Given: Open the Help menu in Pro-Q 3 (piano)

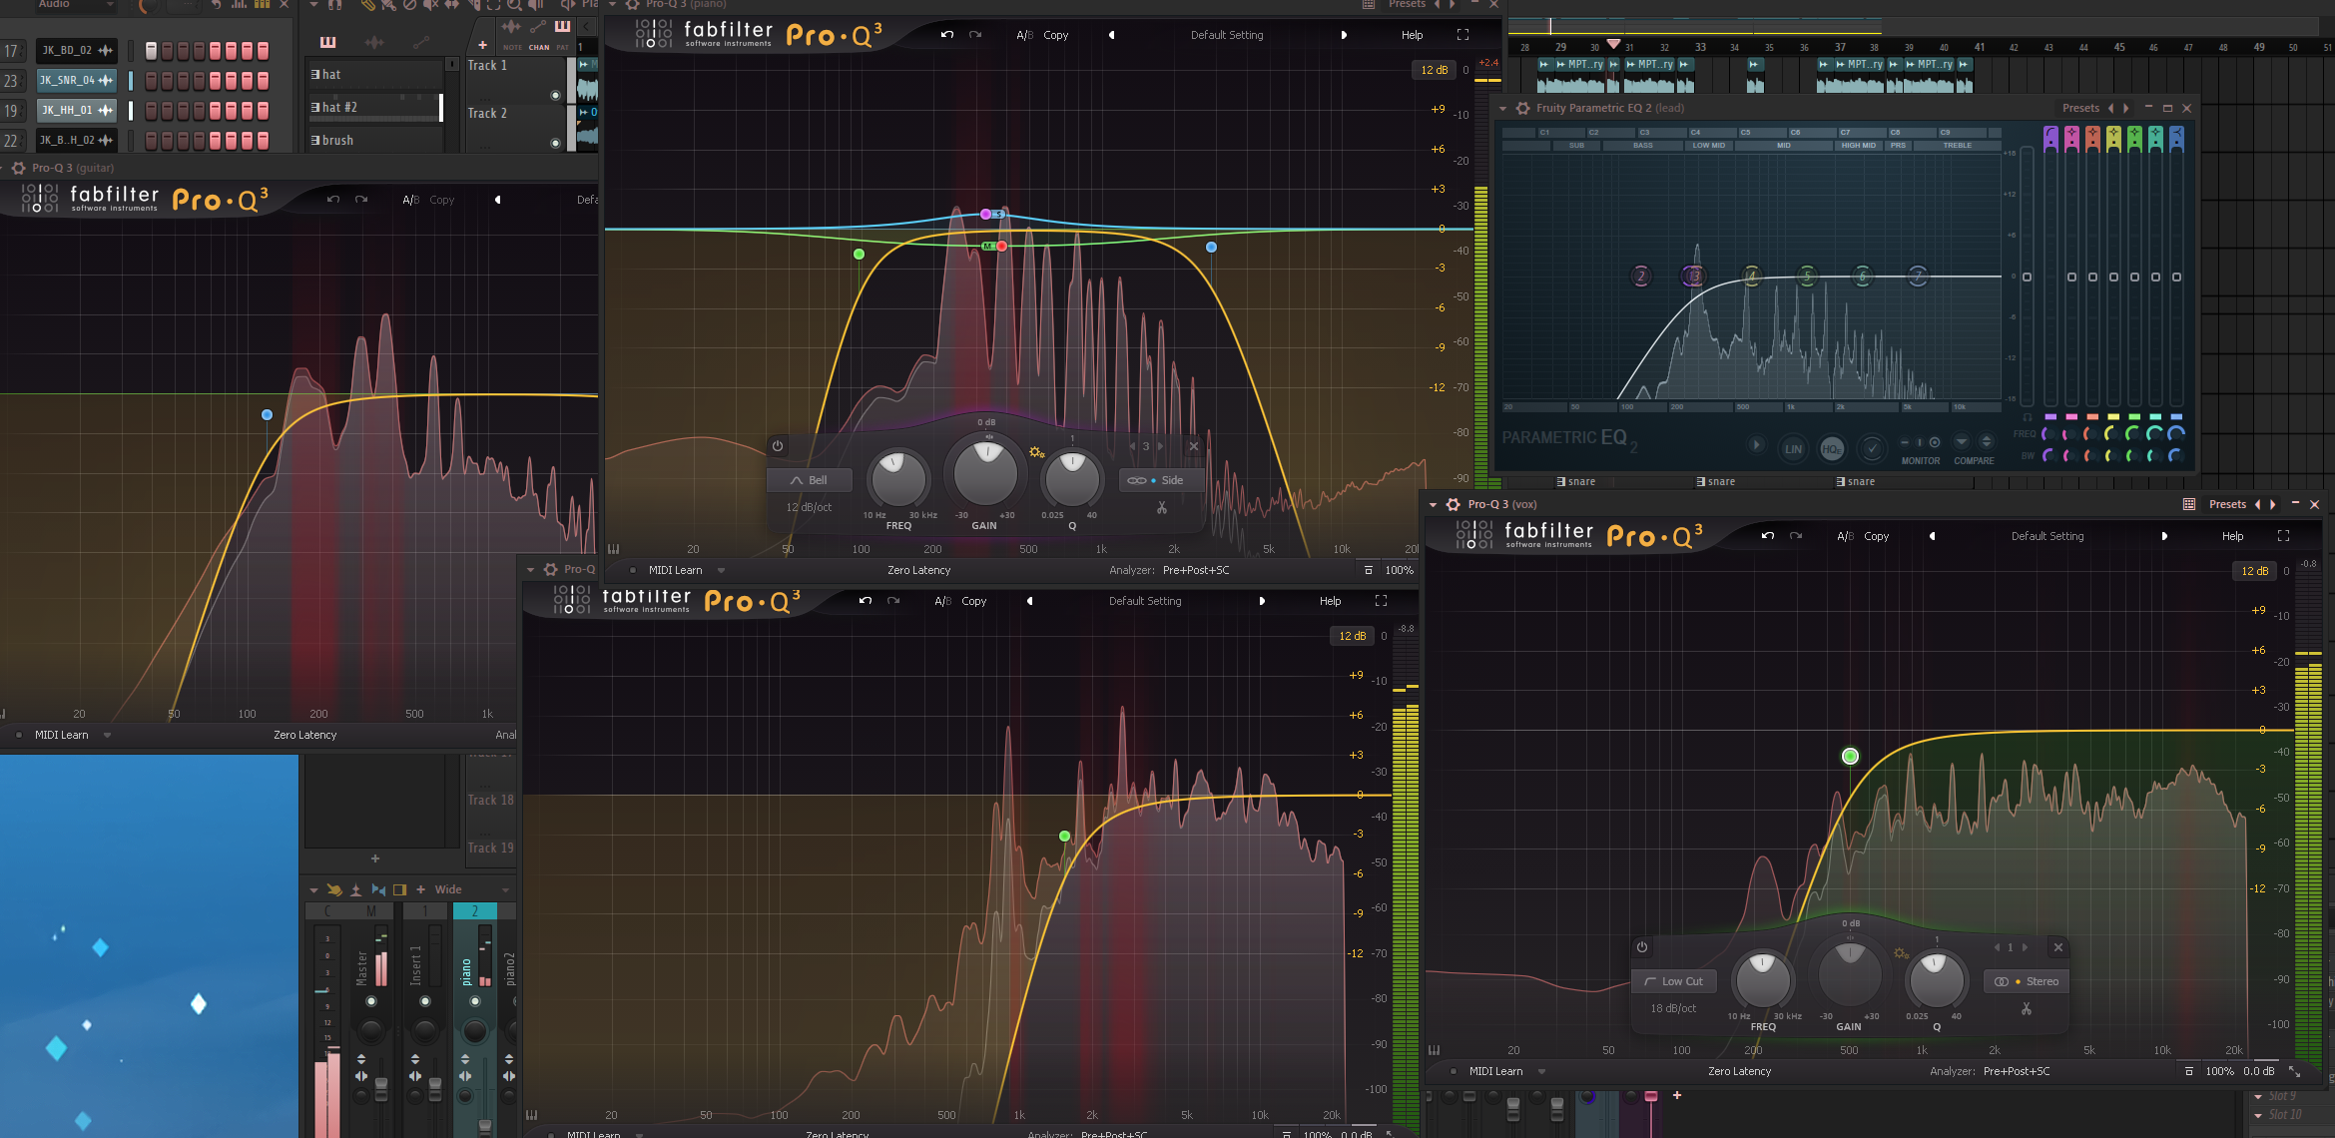Looking at the screenshot, I should [1412, 35].
